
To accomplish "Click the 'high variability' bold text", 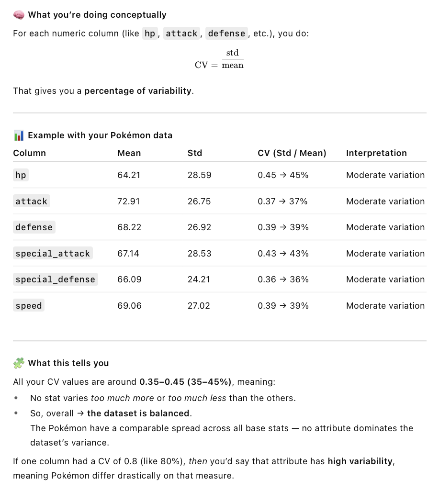I will pos(360,461).
